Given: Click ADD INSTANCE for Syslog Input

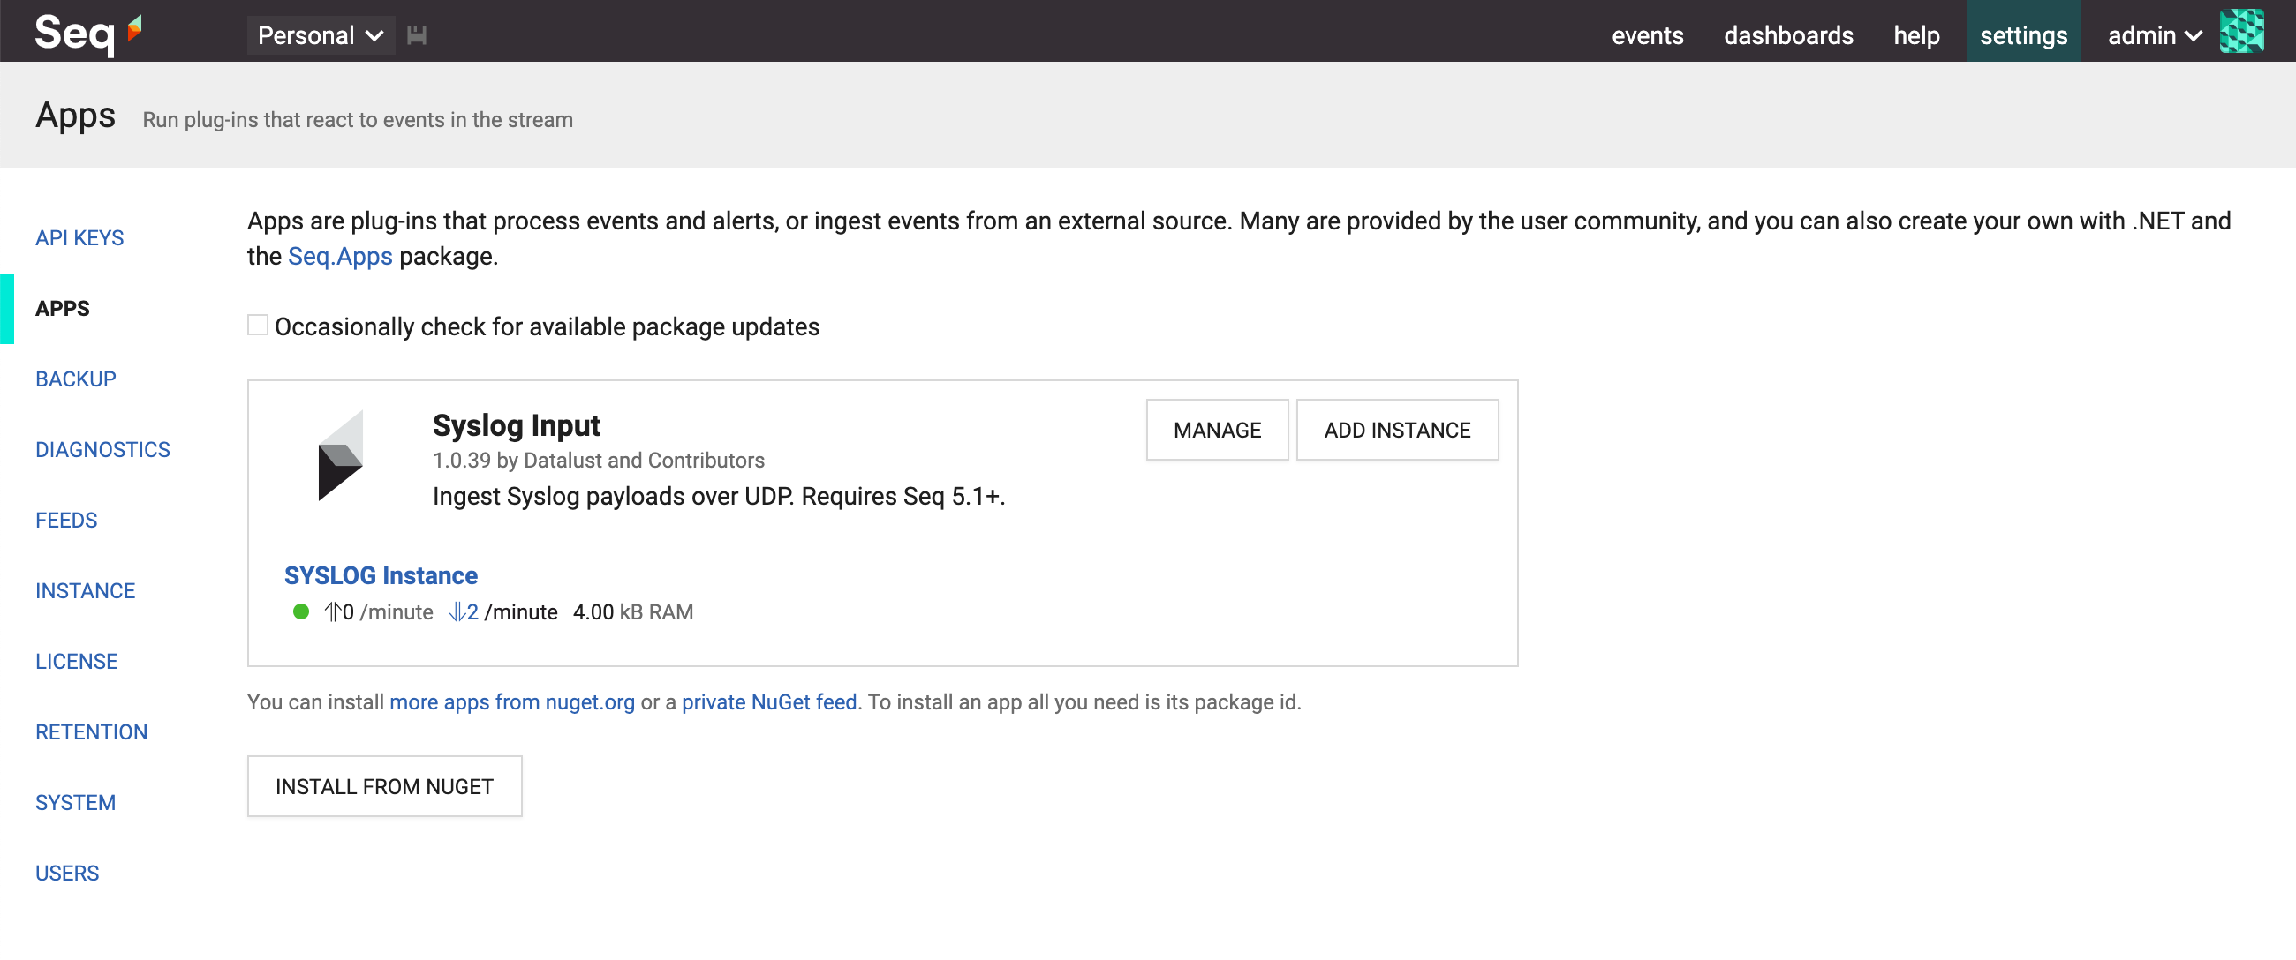Looking at the screenshot, I should [1397, 431].
